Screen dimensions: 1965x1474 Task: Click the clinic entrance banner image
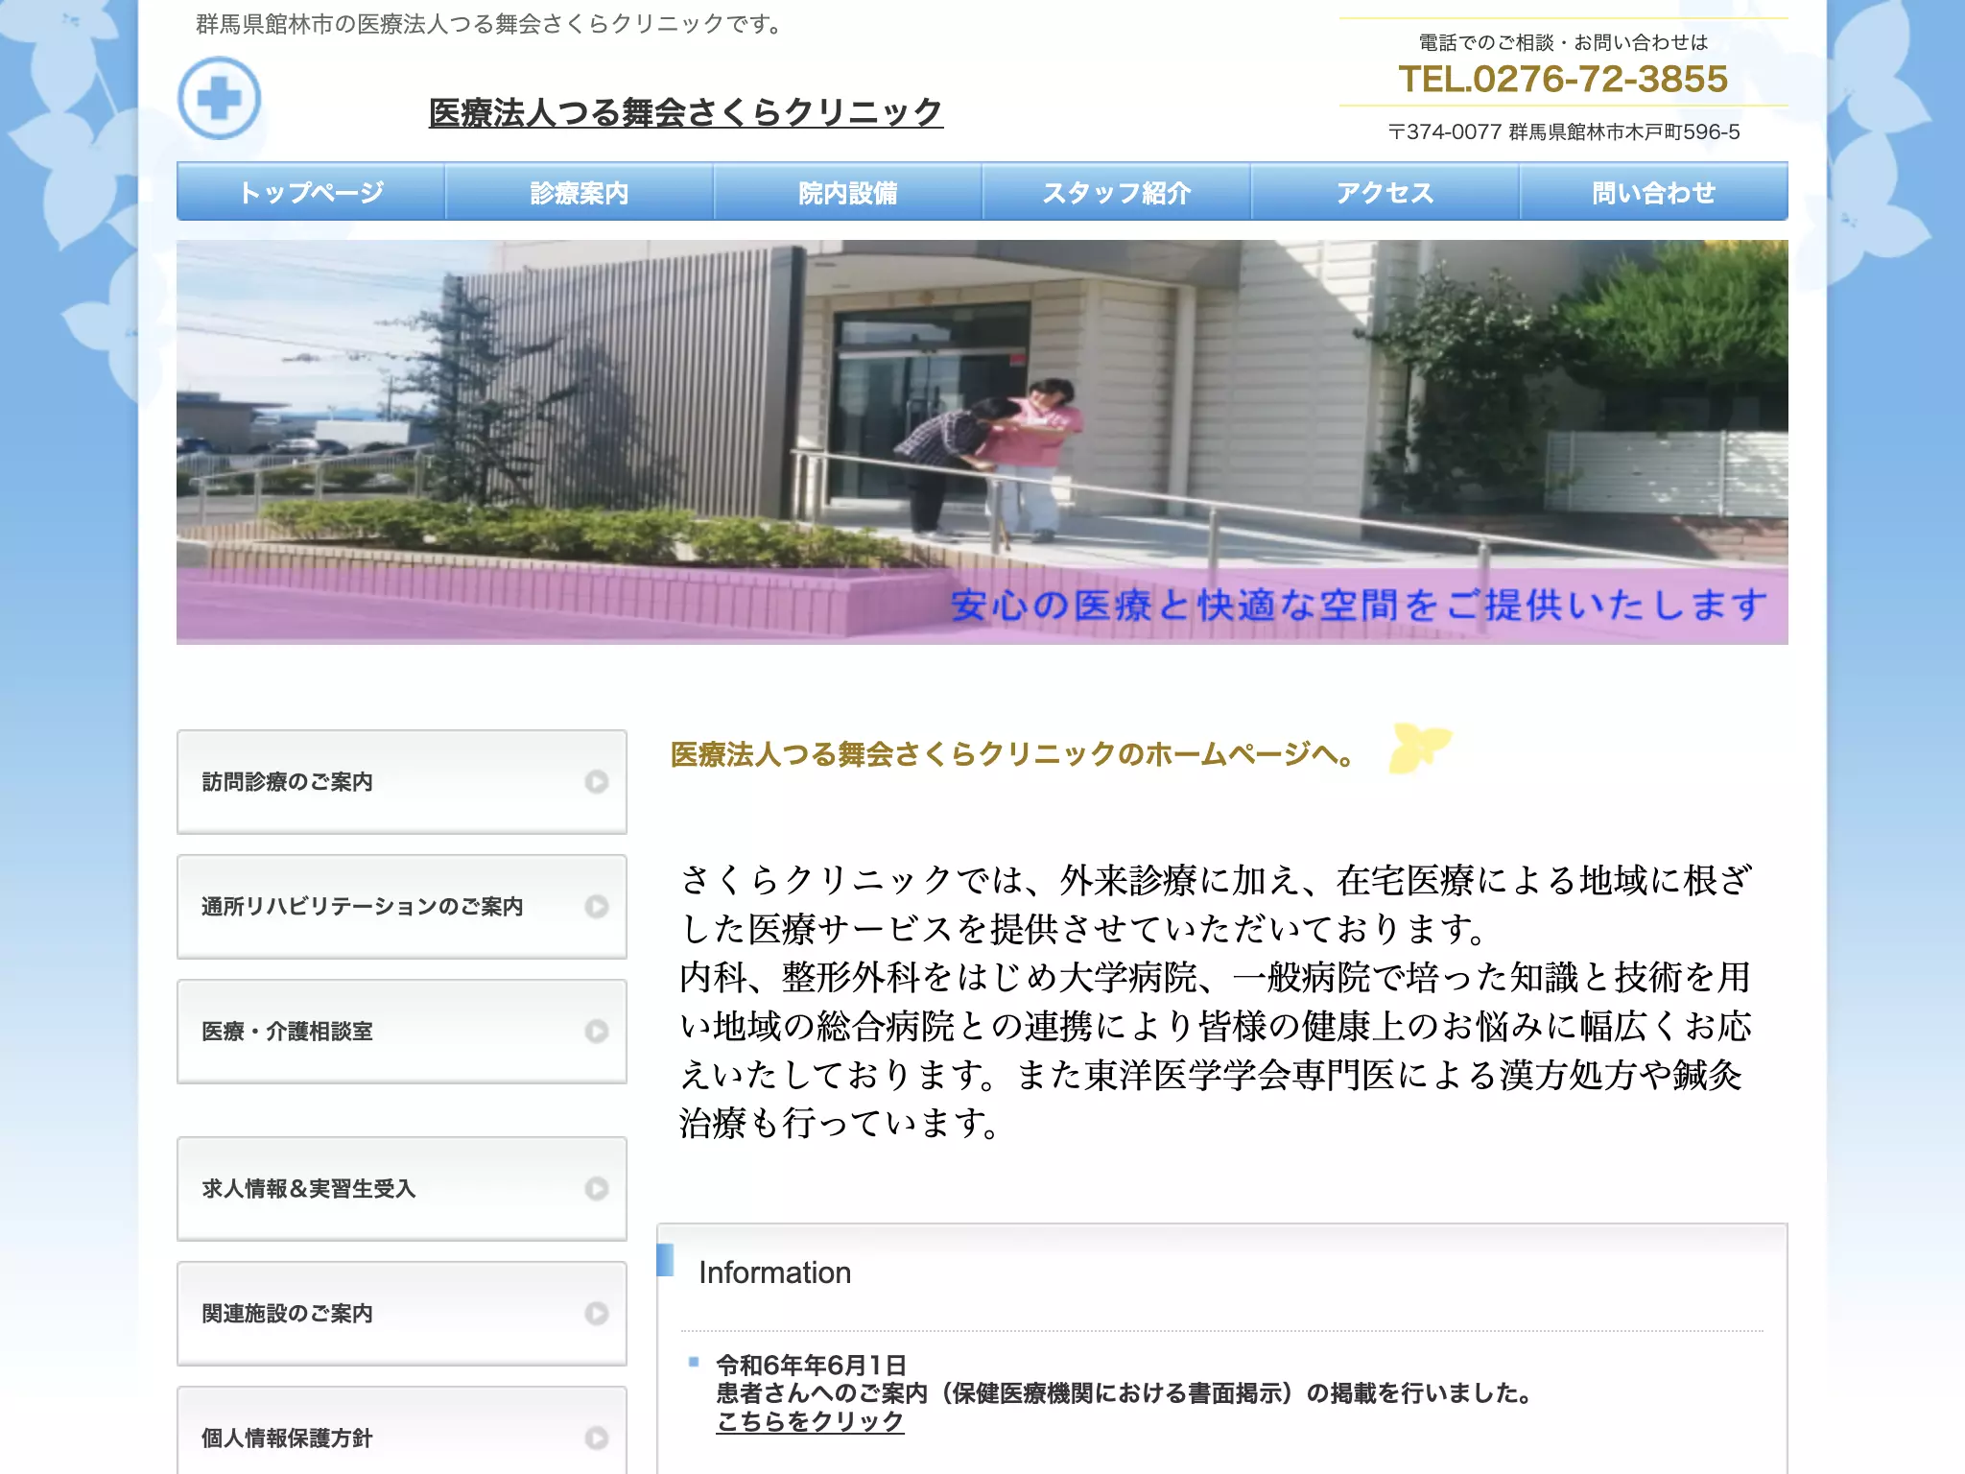982,441
